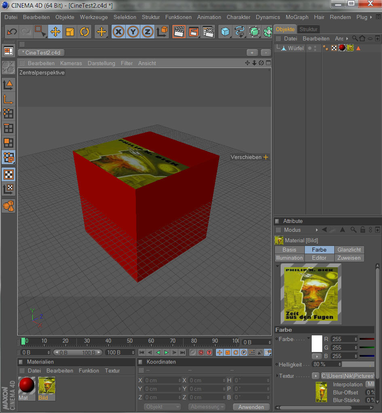382x413 pixels.
Task: Open the MoGraph menu
Action: [297, 17]
